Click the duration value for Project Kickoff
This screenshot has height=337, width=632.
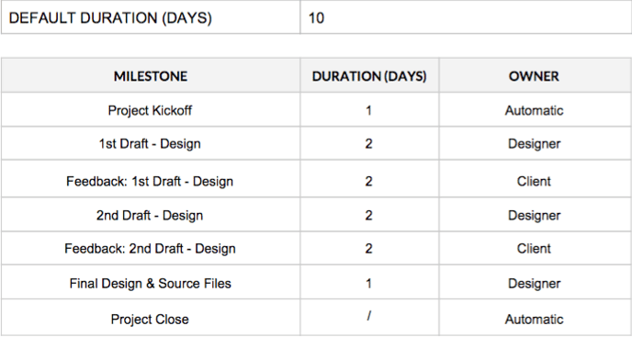click(x=368, y=110)
